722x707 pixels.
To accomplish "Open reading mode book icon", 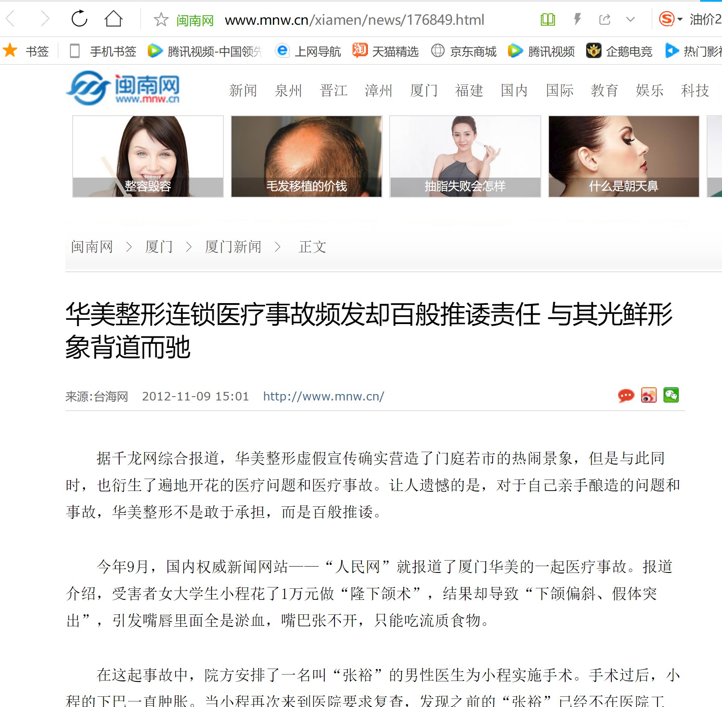I will 548,19.
